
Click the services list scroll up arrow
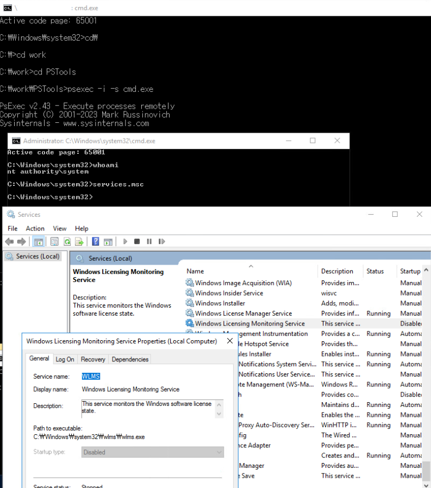[x=426, y=270]
